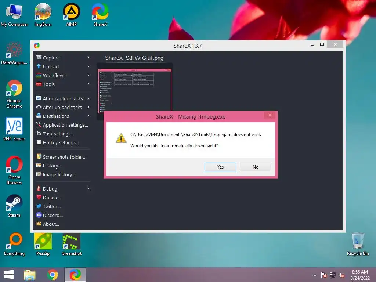The height and width of the screenshot is (282, 376).
Task: Select the PeaZip desktop icon
Action: pyautogui.click(x=43, y=244)
